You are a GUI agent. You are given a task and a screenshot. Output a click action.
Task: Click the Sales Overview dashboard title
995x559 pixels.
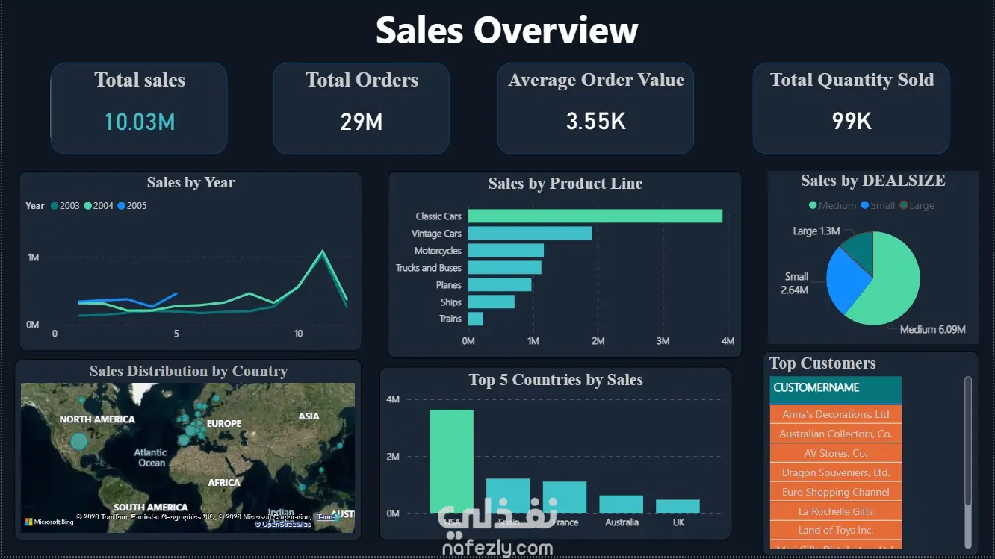(x=507, y=31)
